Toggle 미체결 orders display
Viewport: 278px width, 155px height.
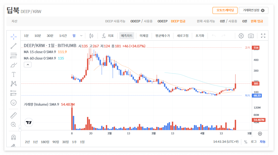(x=144, y=36)
